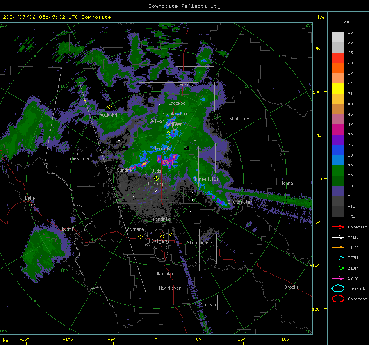The height and width of the screenshot is (345, 369).
Task: Click the Vulcan city label
Action: coord(208,305)
